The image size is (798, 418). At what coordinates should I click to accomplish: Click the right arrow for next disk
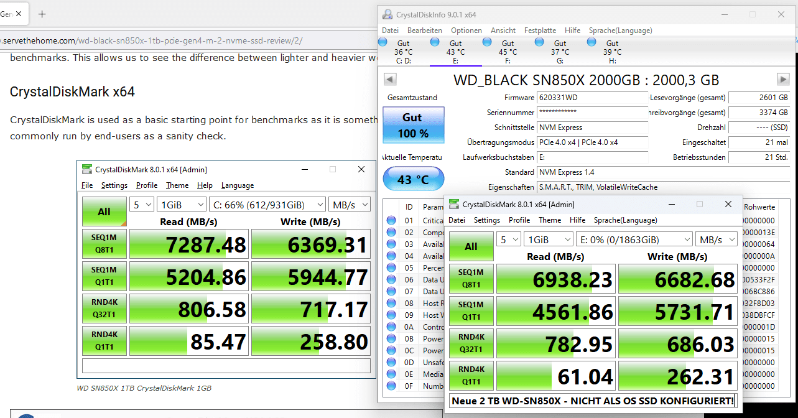click(783, 80)
